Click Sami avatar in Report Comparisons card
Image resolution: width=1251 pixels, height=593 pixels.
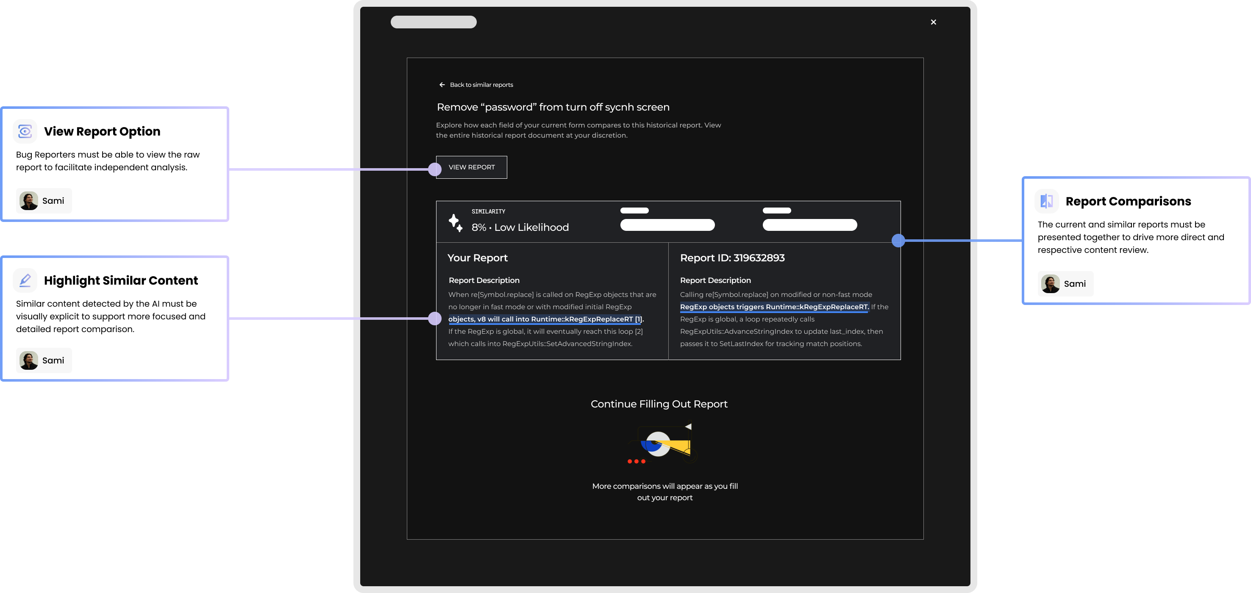click(x=1051, y=284)
